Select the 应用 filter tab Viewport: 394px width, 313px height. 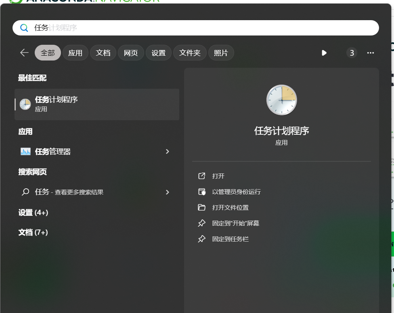tap(75, 53)
